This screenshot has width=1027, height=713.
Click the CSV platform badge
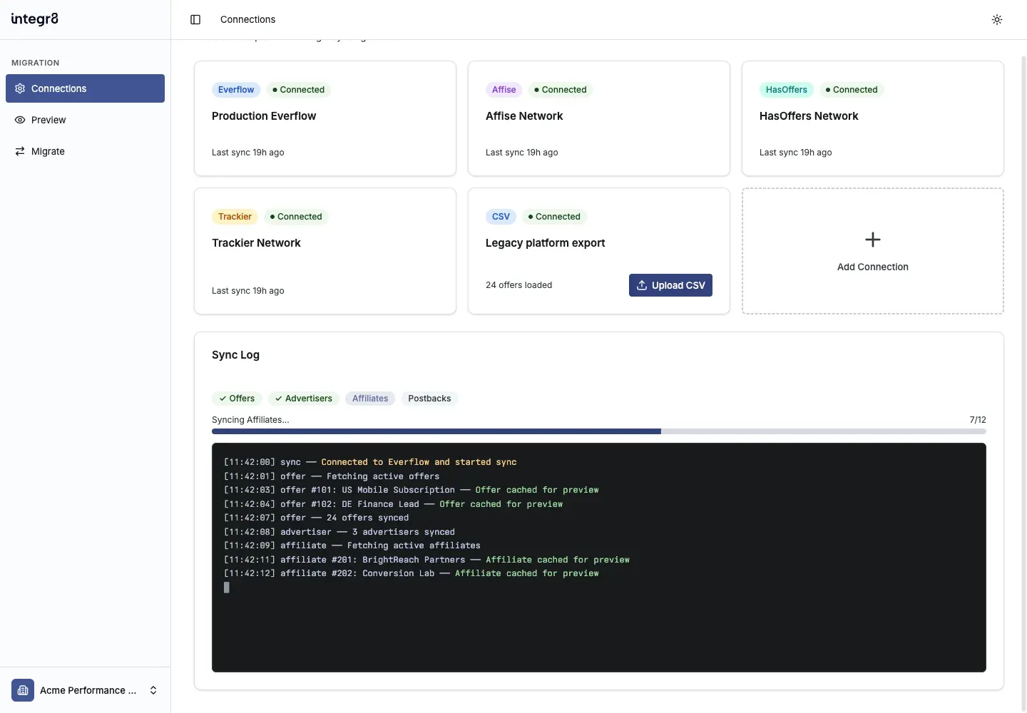pyautogui.click(x=501, y=217)
